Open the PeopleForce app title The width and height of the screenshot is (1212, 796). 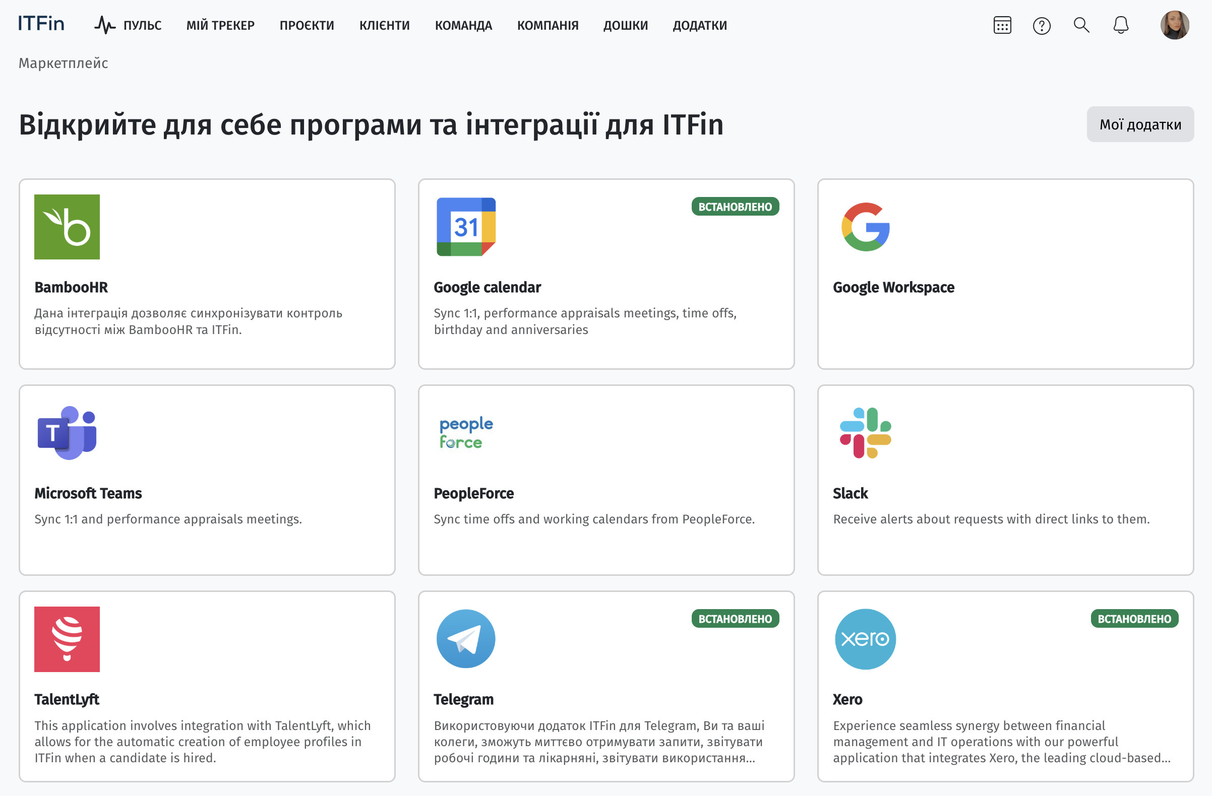pyautogui.click(x=473, y=494)
